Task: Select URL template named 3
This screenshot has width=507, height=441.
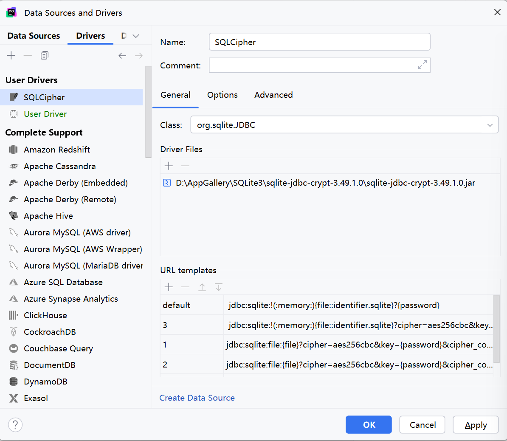Action: (x=327, y=325)
